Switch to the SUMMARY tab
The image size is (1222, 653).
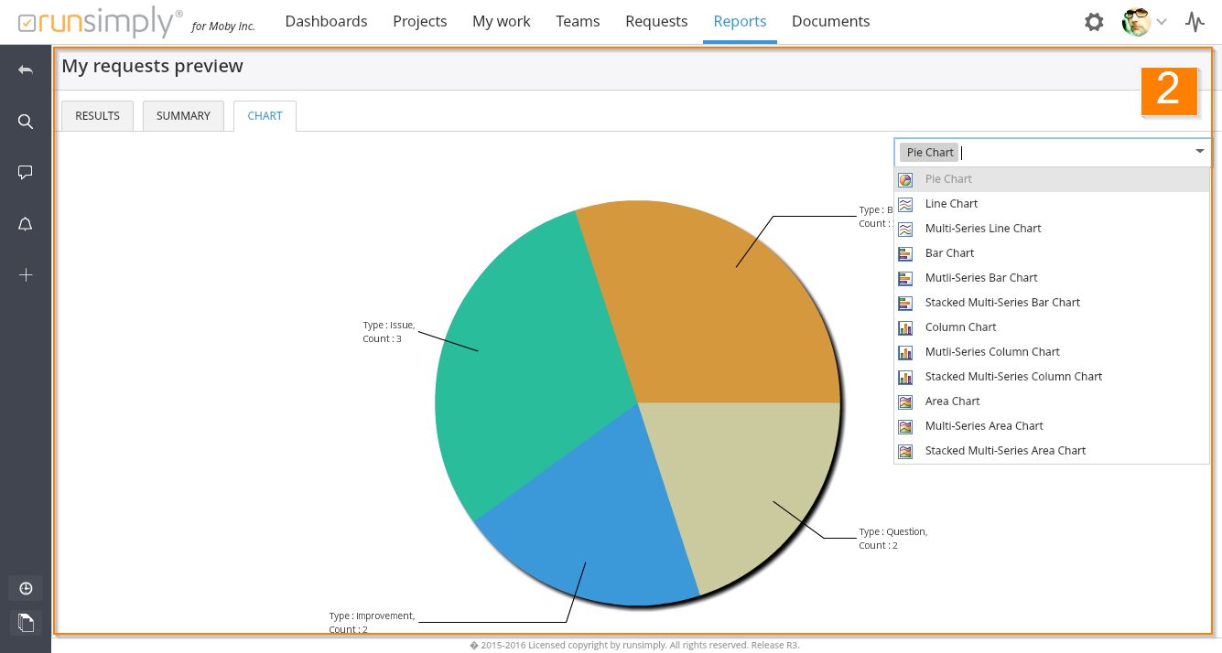(183, 116)
